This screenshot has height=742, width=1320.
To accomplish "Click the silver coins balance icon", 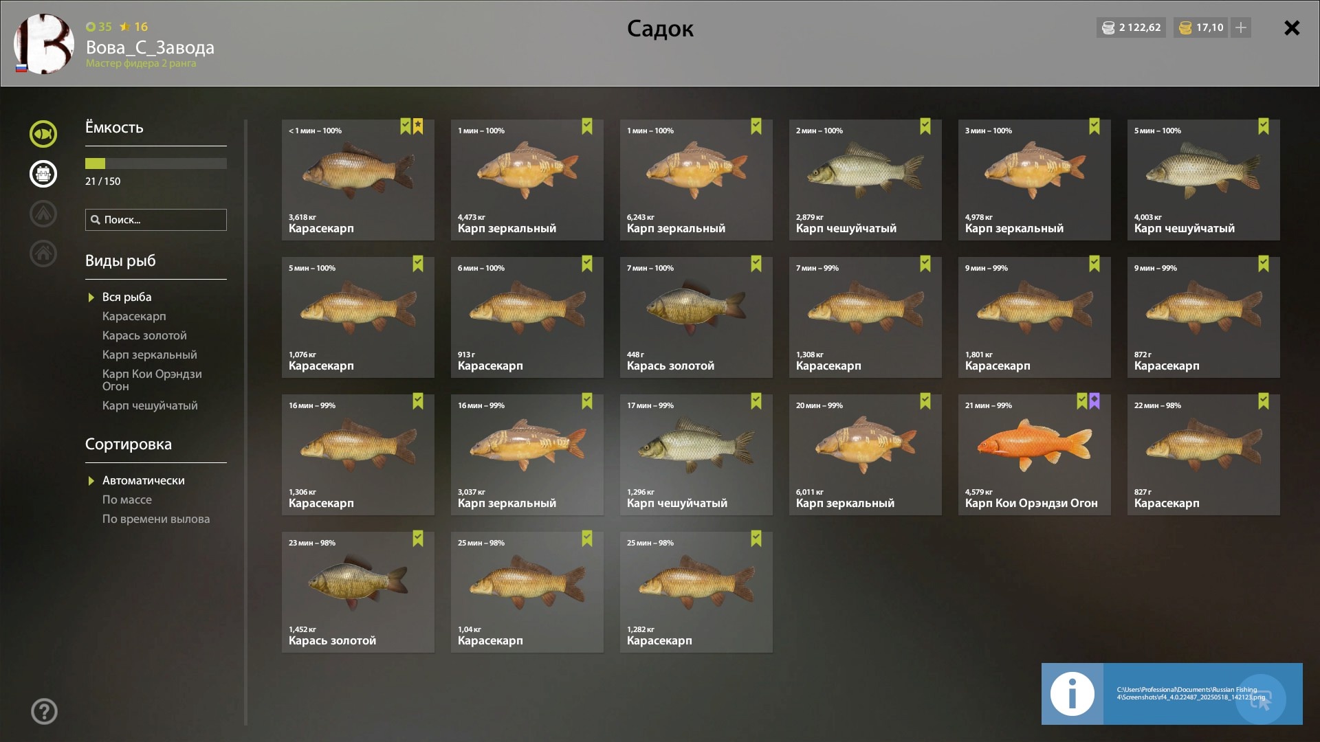I will (x=1108, y=27).
